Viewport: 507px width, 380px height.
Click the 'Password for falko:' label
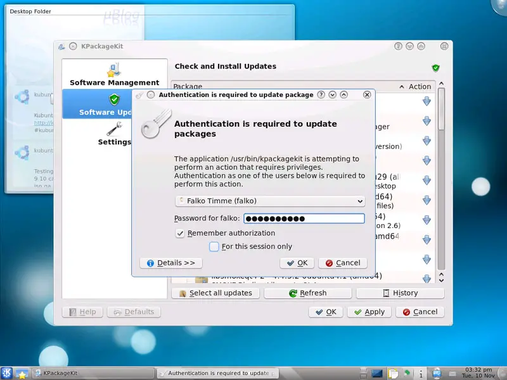pyautogui.click(x=207, y=218)
